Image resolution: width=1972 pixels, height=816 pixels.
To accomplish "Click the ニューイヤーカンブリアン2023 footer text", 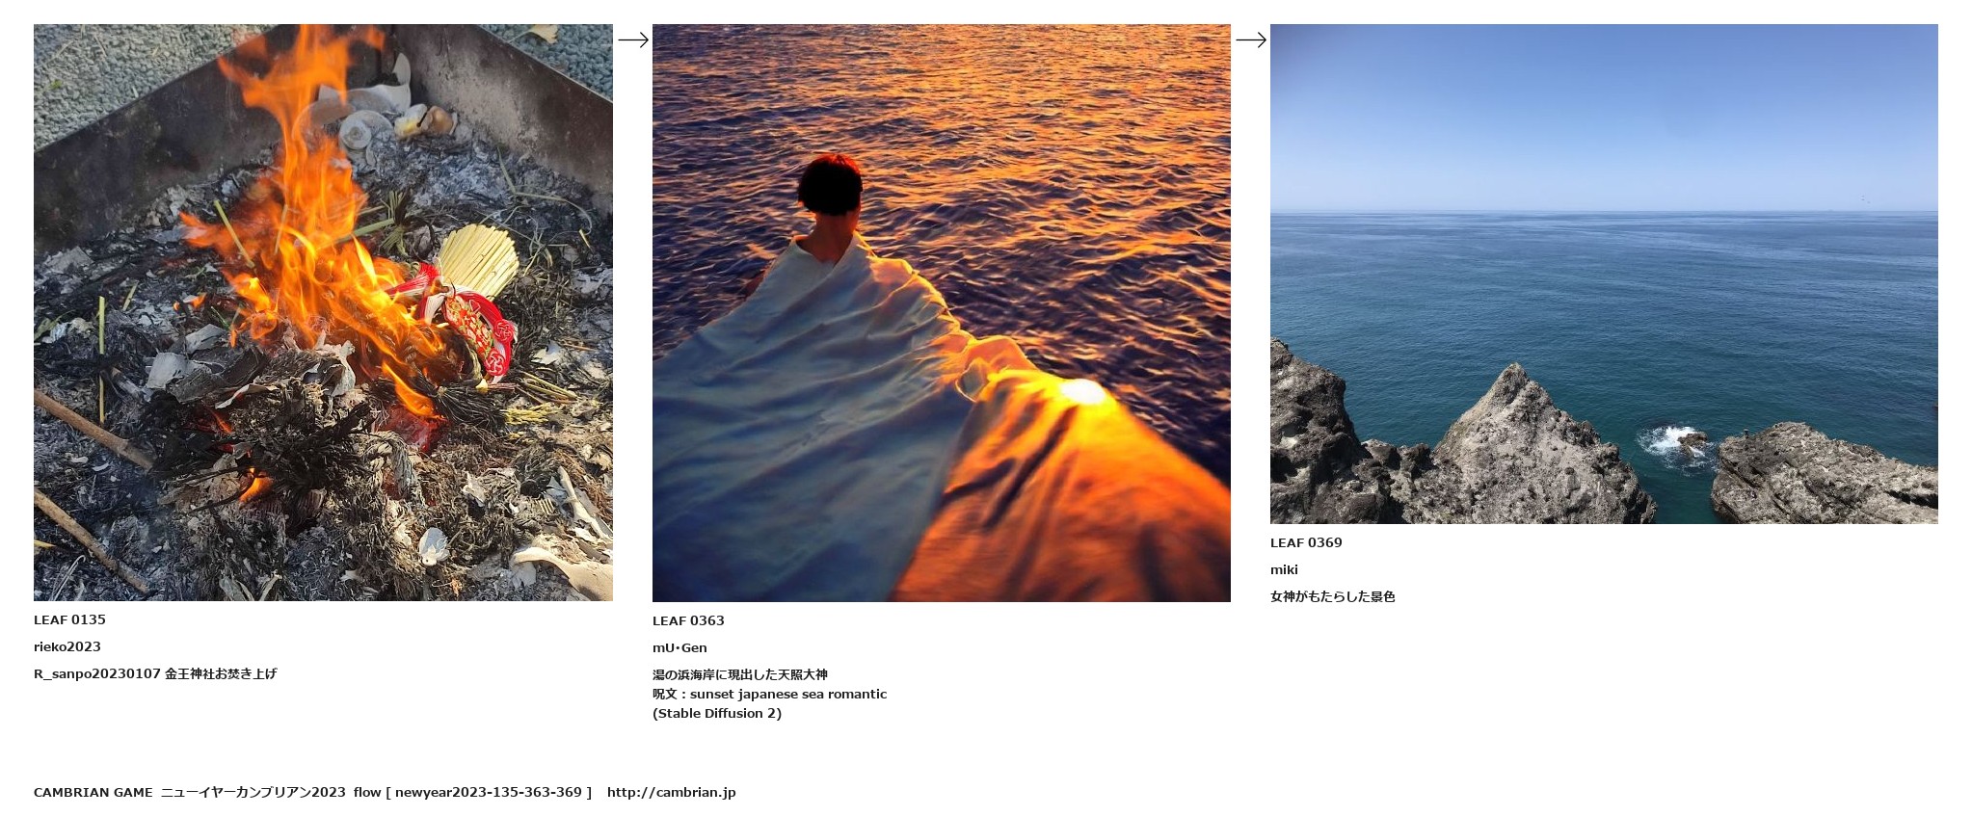I will coord(253,792).
